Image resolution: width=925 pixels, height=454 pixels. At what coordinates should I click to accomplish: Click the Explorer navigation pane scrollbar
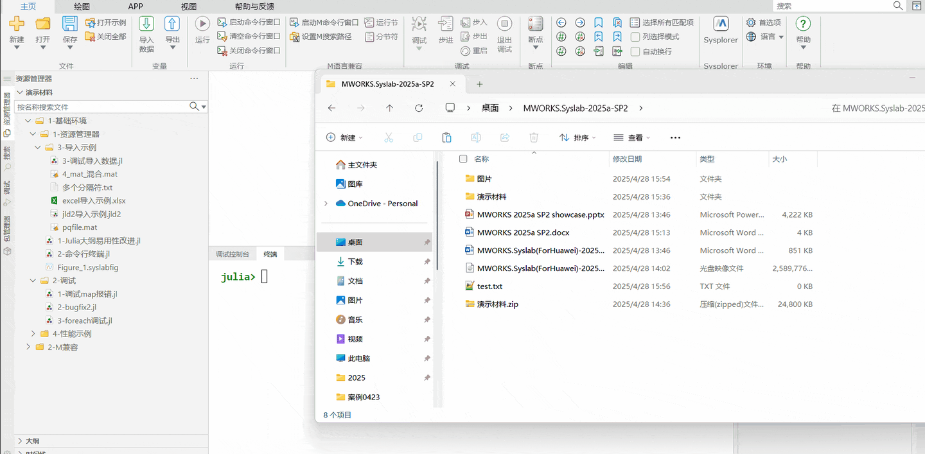(x=437, y=215)
